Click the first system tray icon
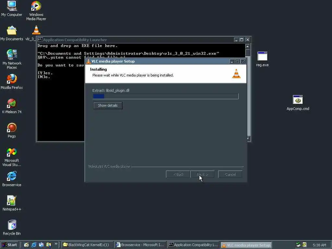The height and width of the screenshot is (249, 332). click(x=299, y=245)
